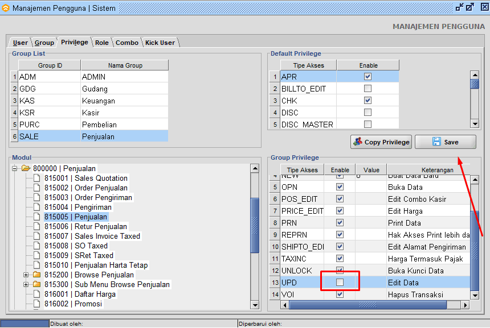Click the folder icon of 800000 Penjualan
This screenshot has width=490, height=328.
click(26, 168)
